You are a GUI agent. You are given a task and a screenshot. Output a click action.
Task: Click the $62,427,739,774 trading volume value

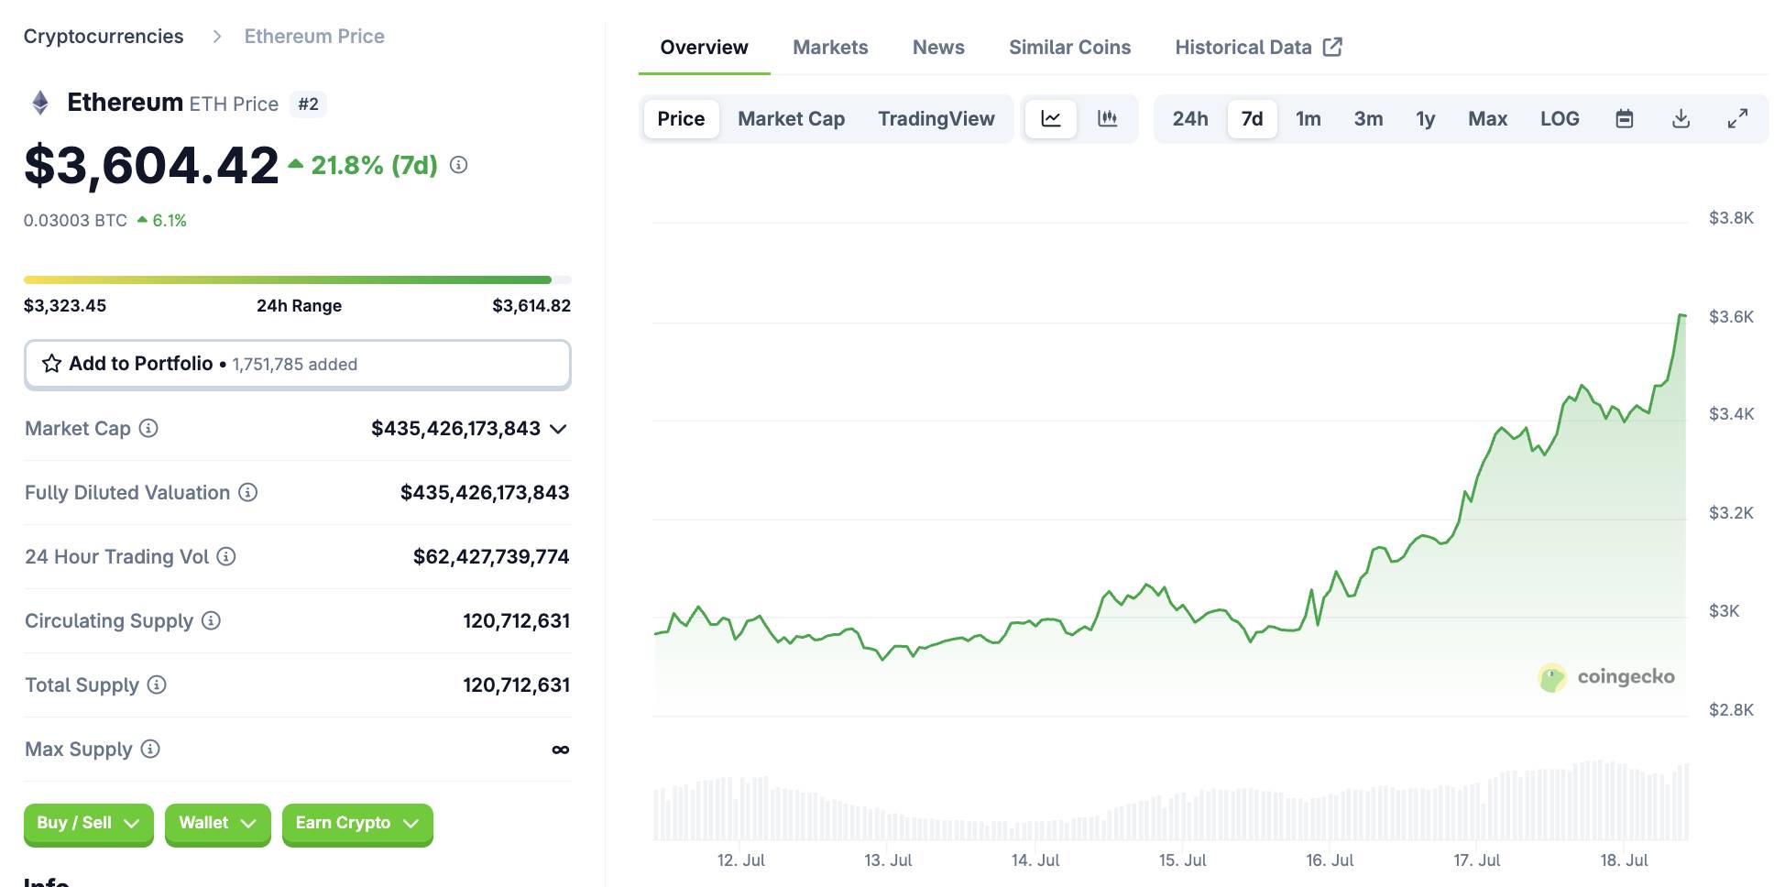point(491,556)
